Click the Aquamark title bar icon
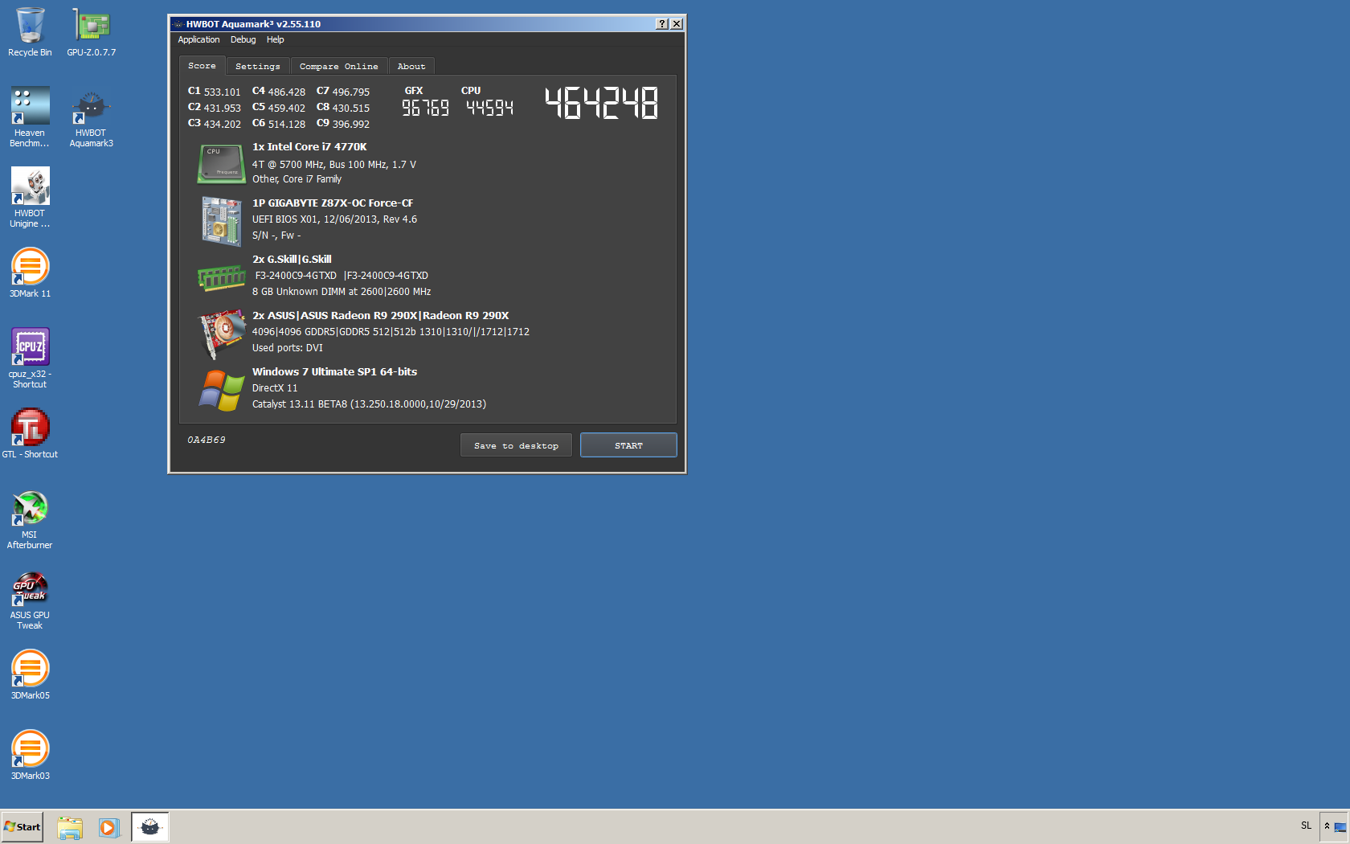The image size is (1350, 844). coord(178,24)
